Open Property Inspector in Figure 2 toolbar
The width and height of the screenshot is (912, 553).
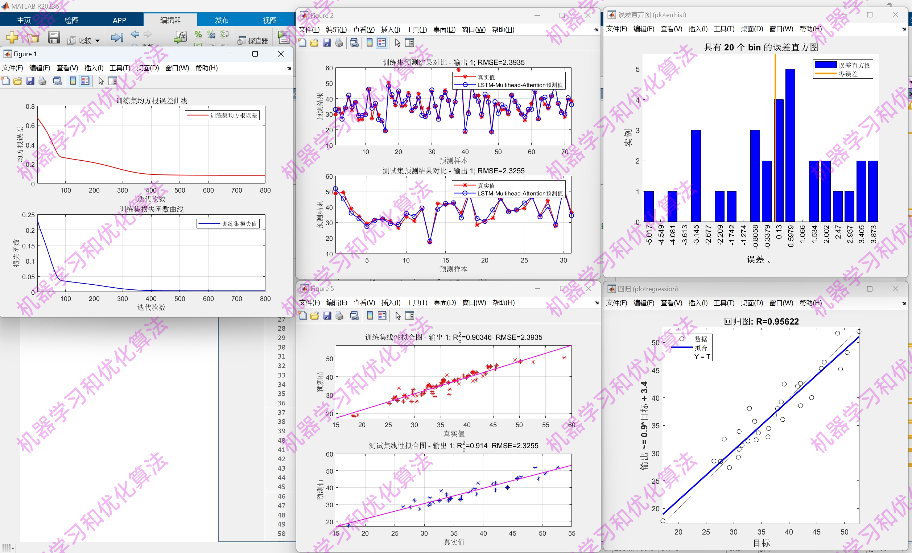click(409, 43)
